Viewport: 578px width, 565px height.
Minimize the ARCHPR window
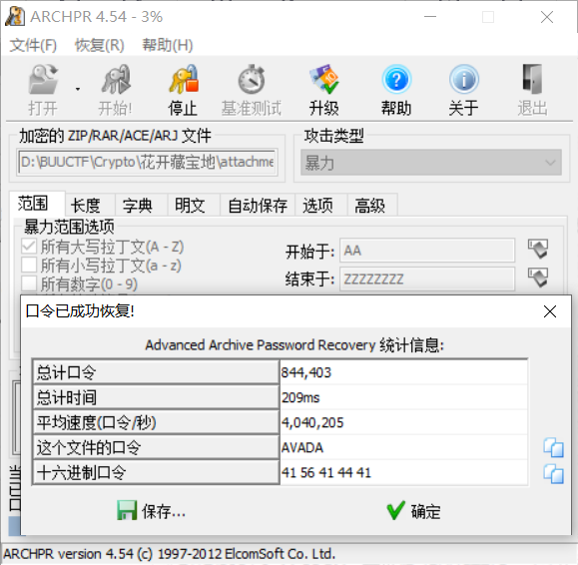pyautogui.click(x=430, y=17)
